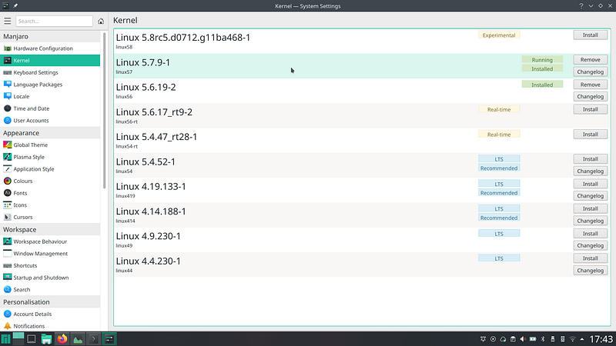Viewport: 616px width, 346px height.
Task: Click the settings search field
Action: pos(54,22)
